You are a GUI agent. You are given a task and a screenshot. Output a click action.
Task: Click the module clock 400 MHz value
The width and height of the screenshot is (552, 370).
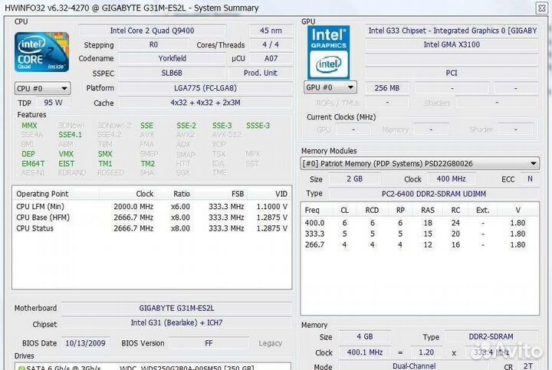(x=452, y=178)
